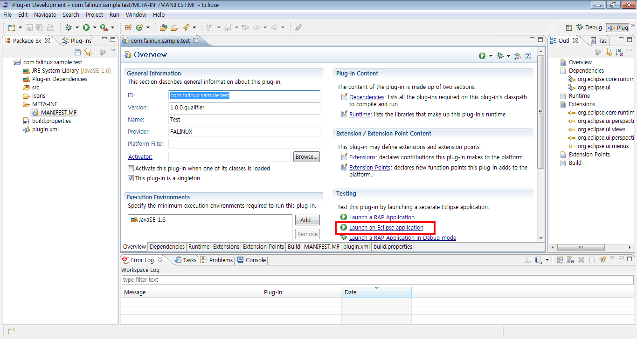Switch to the Debug perspective
637x339 pixels.
(x=589, y=27)
